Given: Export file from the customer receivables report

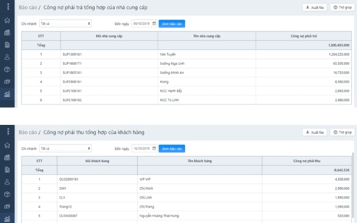Looking at the screenshot, I should 315,132.
